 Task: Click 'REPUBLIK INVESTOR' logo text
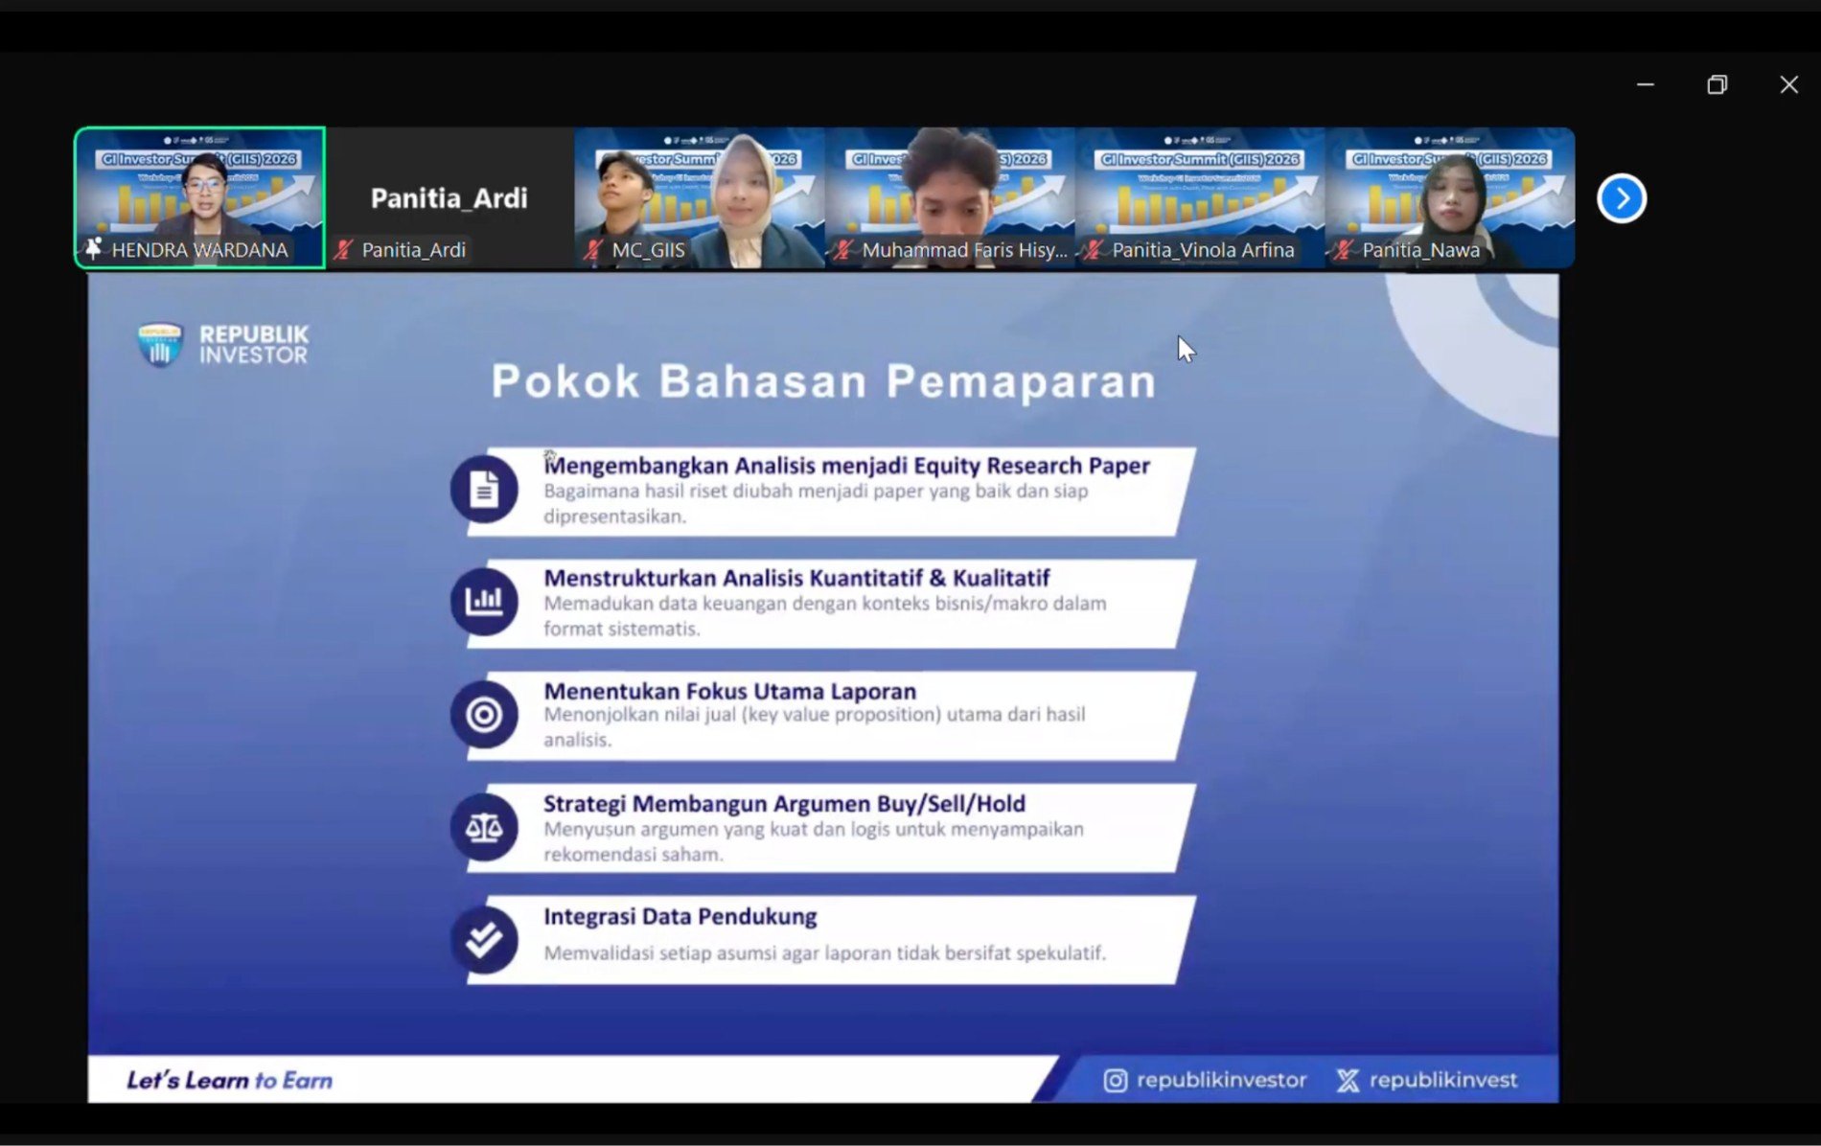(254, 345)
